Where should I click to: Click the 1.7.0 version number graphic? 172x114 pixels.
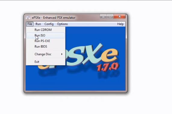[108, 67]
